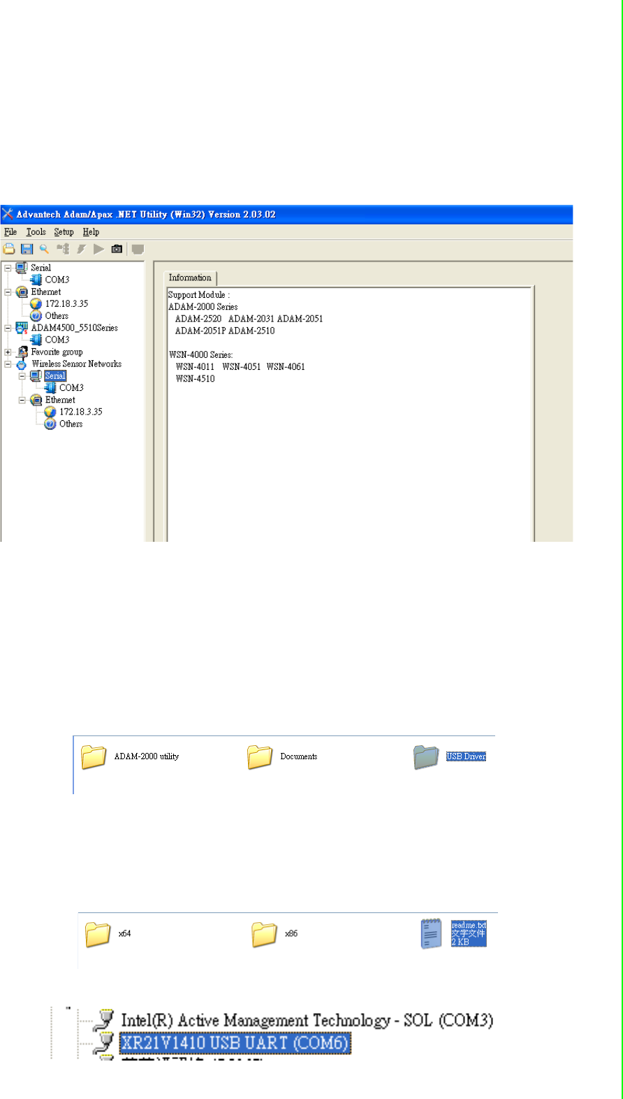Select 172.18.3.35 under Wireless Sensor Networks Ethernet
Image resolution: width=623 pixels, height=1099 pixels.
[x=80, y=412]
